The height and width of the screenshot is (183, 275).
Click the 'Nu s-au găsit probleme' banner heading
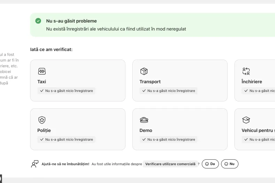click(x=71, y=21)
